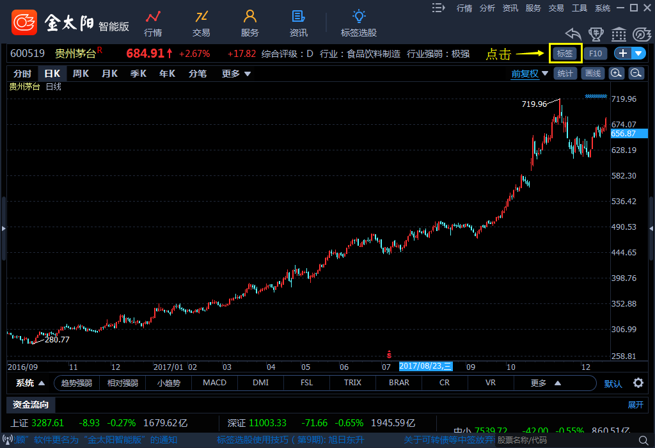Viewport: 655px width, 448px height.
Task: Switch to the 年K tab
Action: [x=167, y=74]
